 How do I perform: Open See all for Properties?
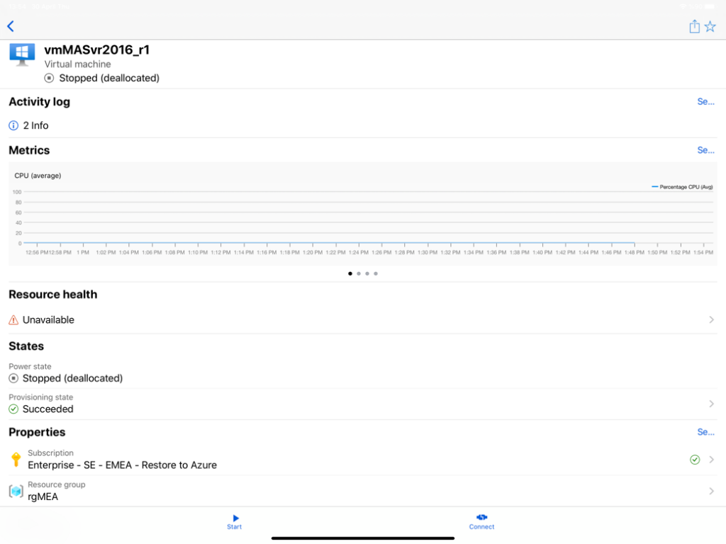[705, 432]
